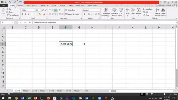Click the Undo arrow icon
This screenshot has height=100, width=178.
tap(10, 2)
